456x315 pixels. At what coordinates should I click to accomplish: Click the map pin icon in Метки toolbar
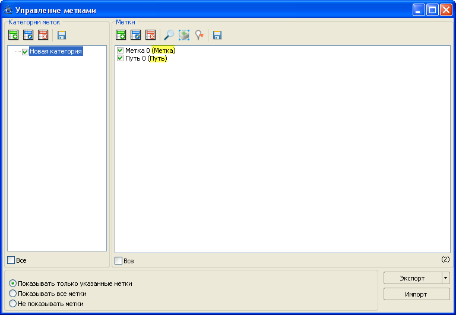pyautogui.click(x=199, y=35)
